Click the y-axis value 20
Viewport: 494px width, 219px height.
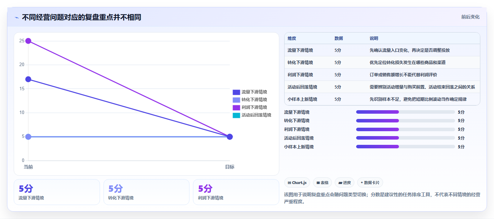[x=22, y=65]
